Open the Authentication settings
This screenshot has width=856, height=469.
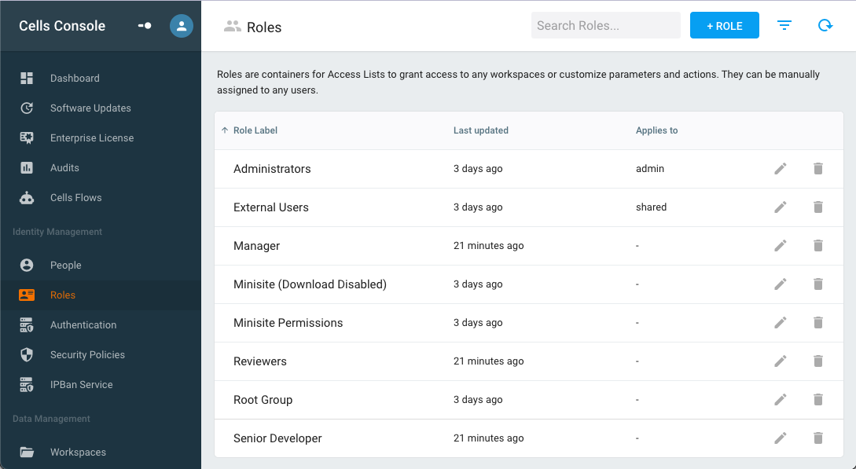point(101,325)
